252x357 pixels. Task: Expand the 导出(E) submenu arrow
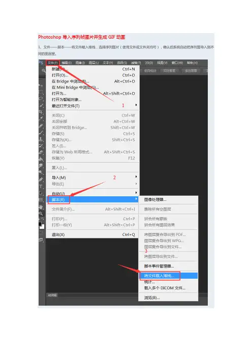[x=136, y=184]
